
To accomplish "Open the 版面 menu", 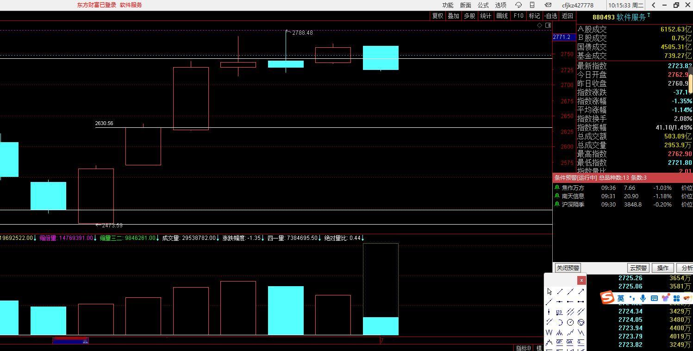I will (465, 5).
